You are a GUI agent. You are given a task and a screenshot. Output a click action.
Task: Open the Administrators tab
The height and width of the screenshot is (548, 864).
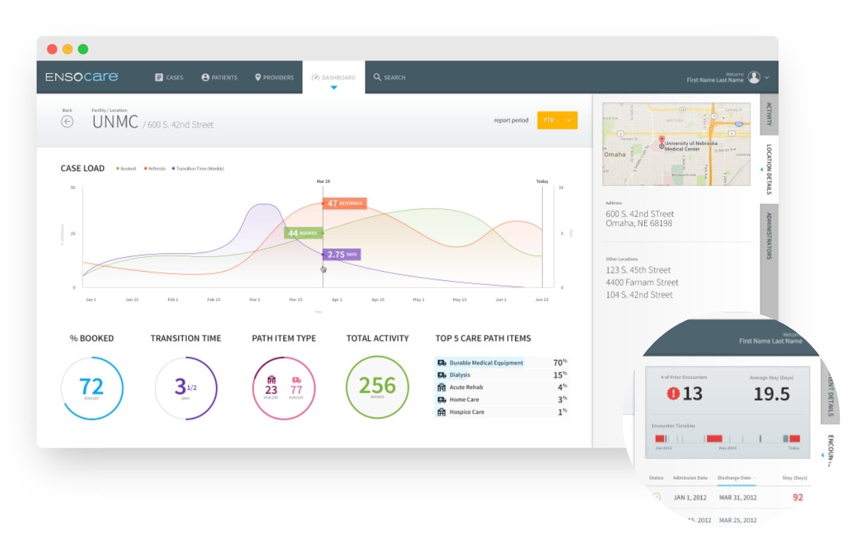click(769, 236)
